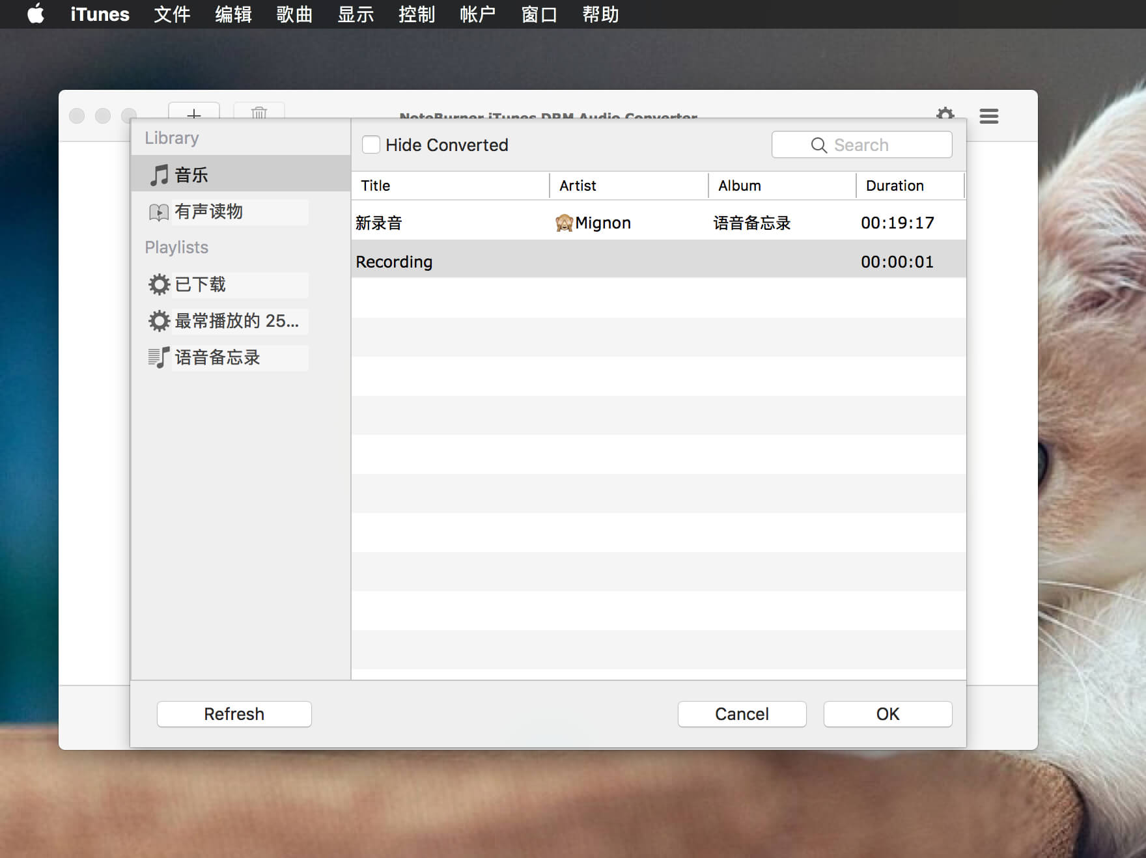Open the 音乐 library item
This screenshot has height=858, width=1146.
tap(240, 173)
